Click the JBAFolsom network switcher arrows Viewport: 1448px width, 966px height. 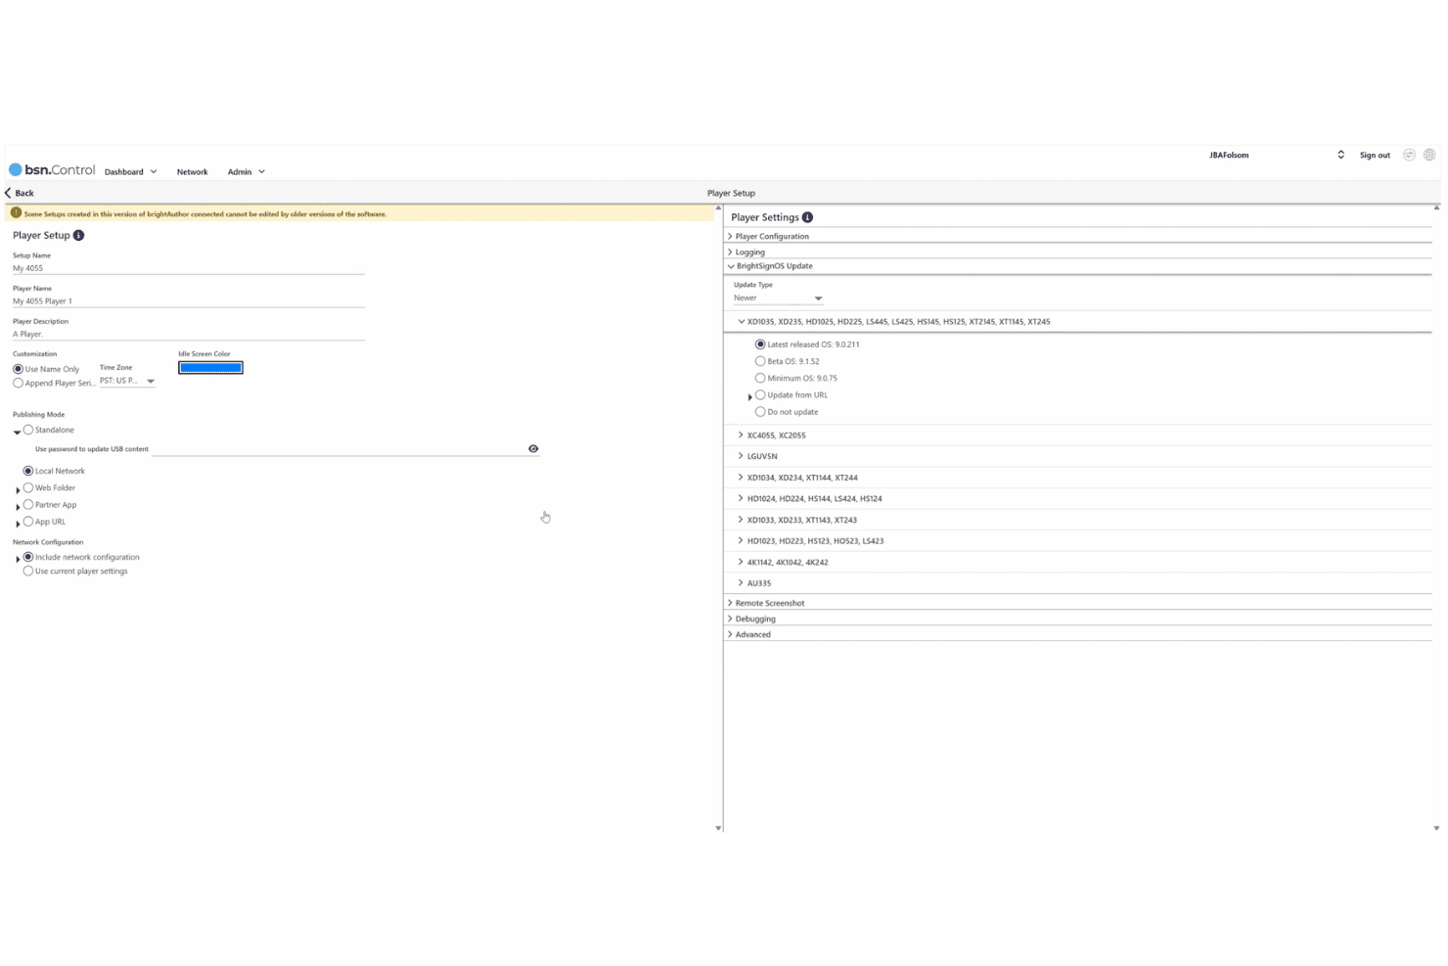tap(1340, 155)
